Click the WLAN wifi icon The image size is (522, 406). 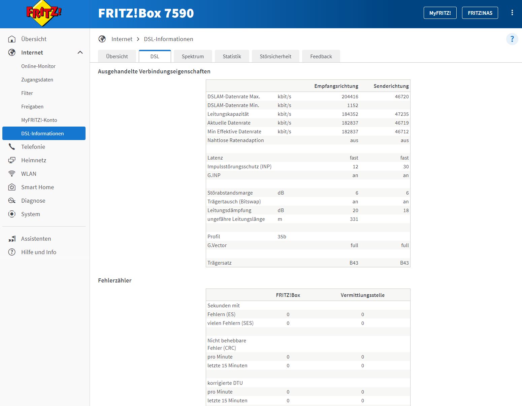point(12,174)
